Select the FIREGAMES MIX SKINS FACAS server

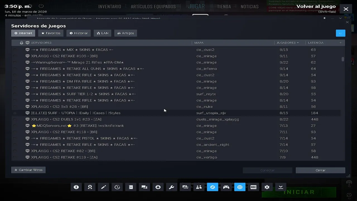[x=176, y=50]
